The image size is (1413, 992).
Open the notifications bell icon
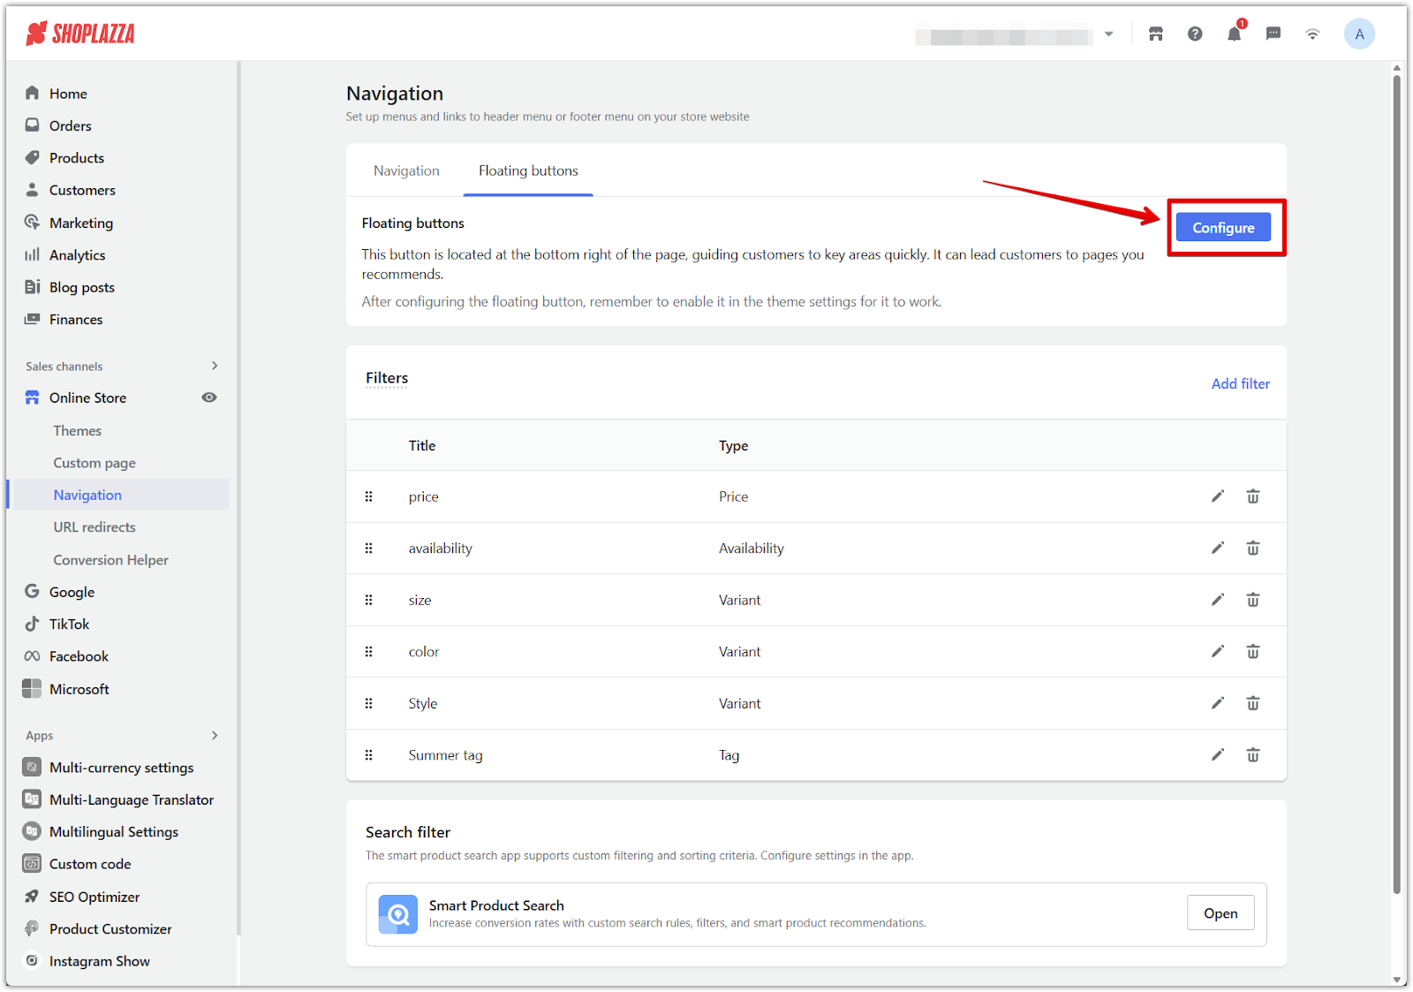[x=1234, y=34]
